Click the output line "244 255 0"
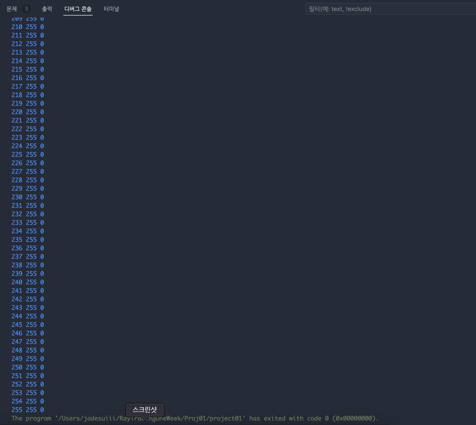The height and width of the screenshot is (425, 476). click(x=28, y=316)
